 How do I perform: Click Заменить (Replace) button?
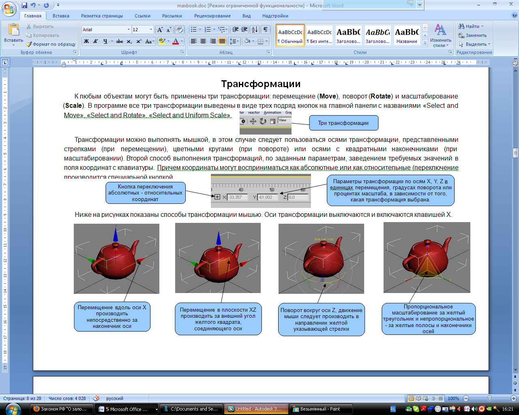click(x=472, y=35)
